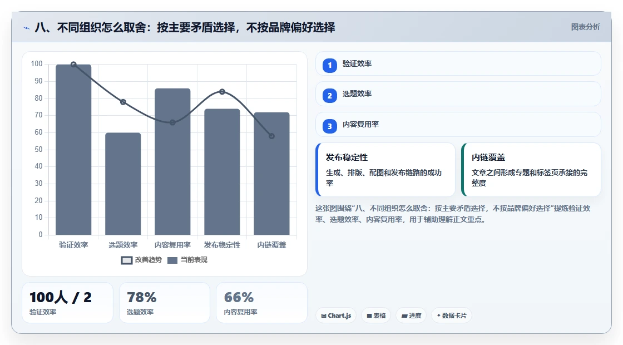Click the y-axis value 100
The height and width of the screenshot is (345, 623).
[x=37, y=64]
